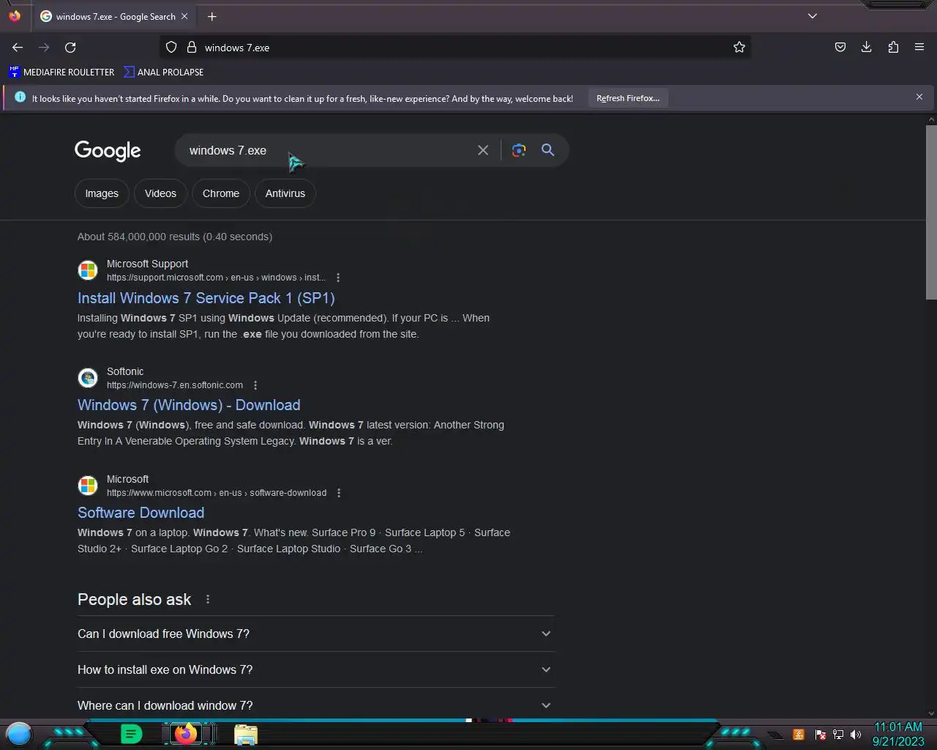Open the volume control in tray
Viewport: 937px width, 750px height.
(x=856, y=735)
